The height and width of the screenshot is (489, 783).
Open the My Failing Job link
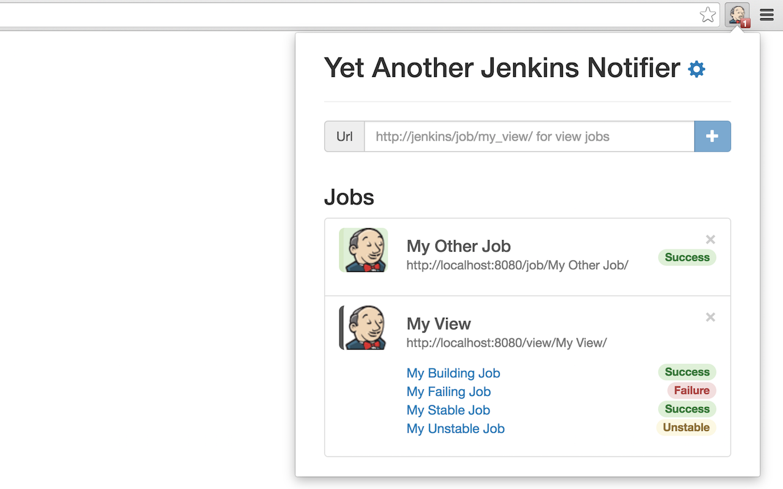tap(448, 391)
